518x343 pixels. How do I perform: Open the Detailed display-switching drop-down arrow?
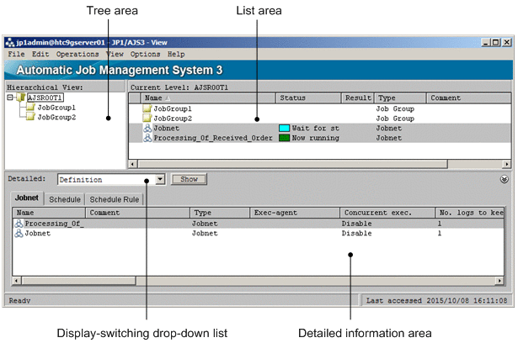click(160, 179)
